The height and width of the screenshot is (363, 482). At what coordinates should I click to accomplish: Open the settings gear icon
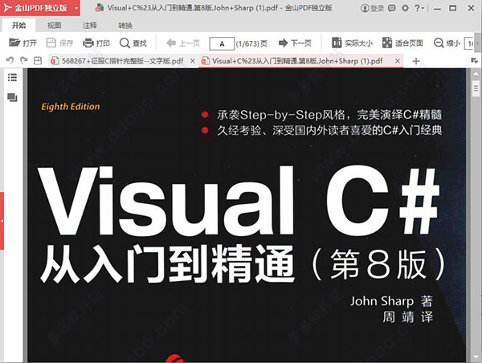(405, 8)
